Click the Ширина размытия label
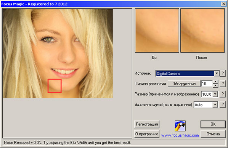The width and height of the screenshot is (228, 148). pyautogui.click(x=150, y=84)
